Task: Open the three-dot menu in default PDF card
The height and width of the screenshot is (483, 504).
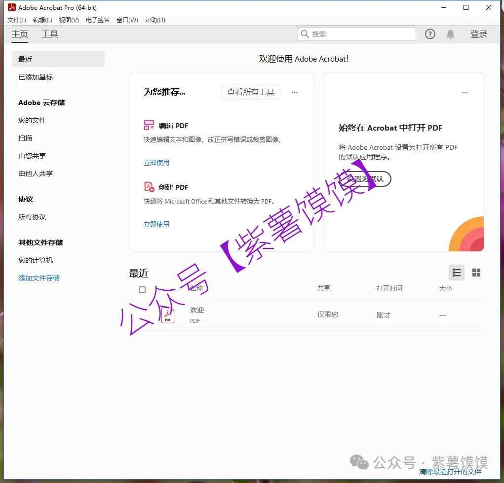Action: pos(465,92)
